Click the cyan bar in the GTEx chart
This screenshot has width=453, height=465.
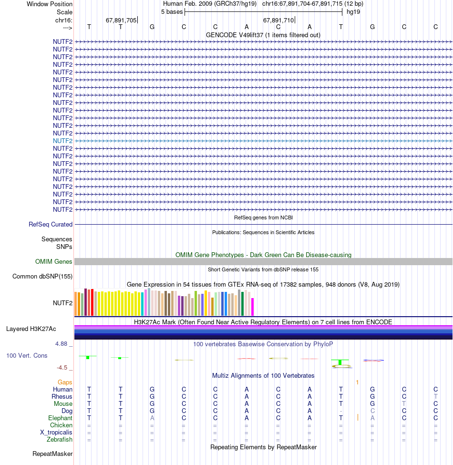point(142,304)
